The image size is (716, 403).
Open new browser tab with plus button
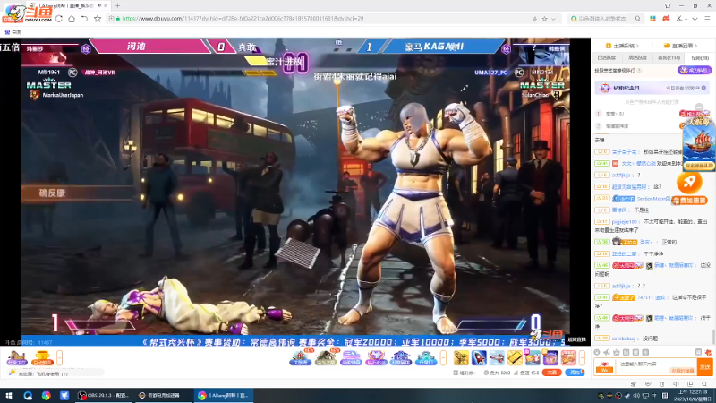117,5
